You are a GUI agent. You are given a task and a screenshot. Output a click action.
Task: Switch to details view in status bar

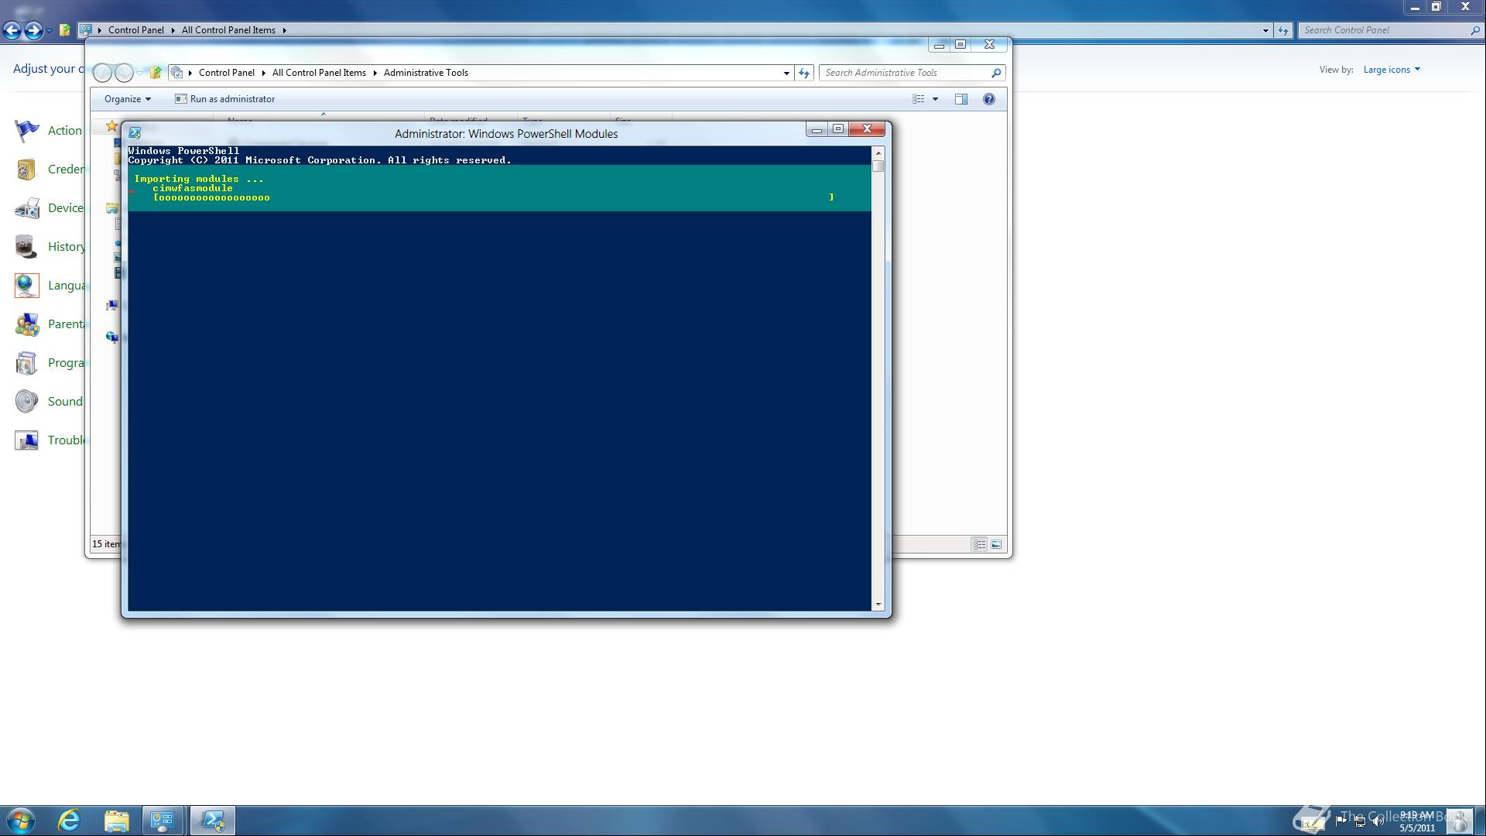(x=979, y=545)
